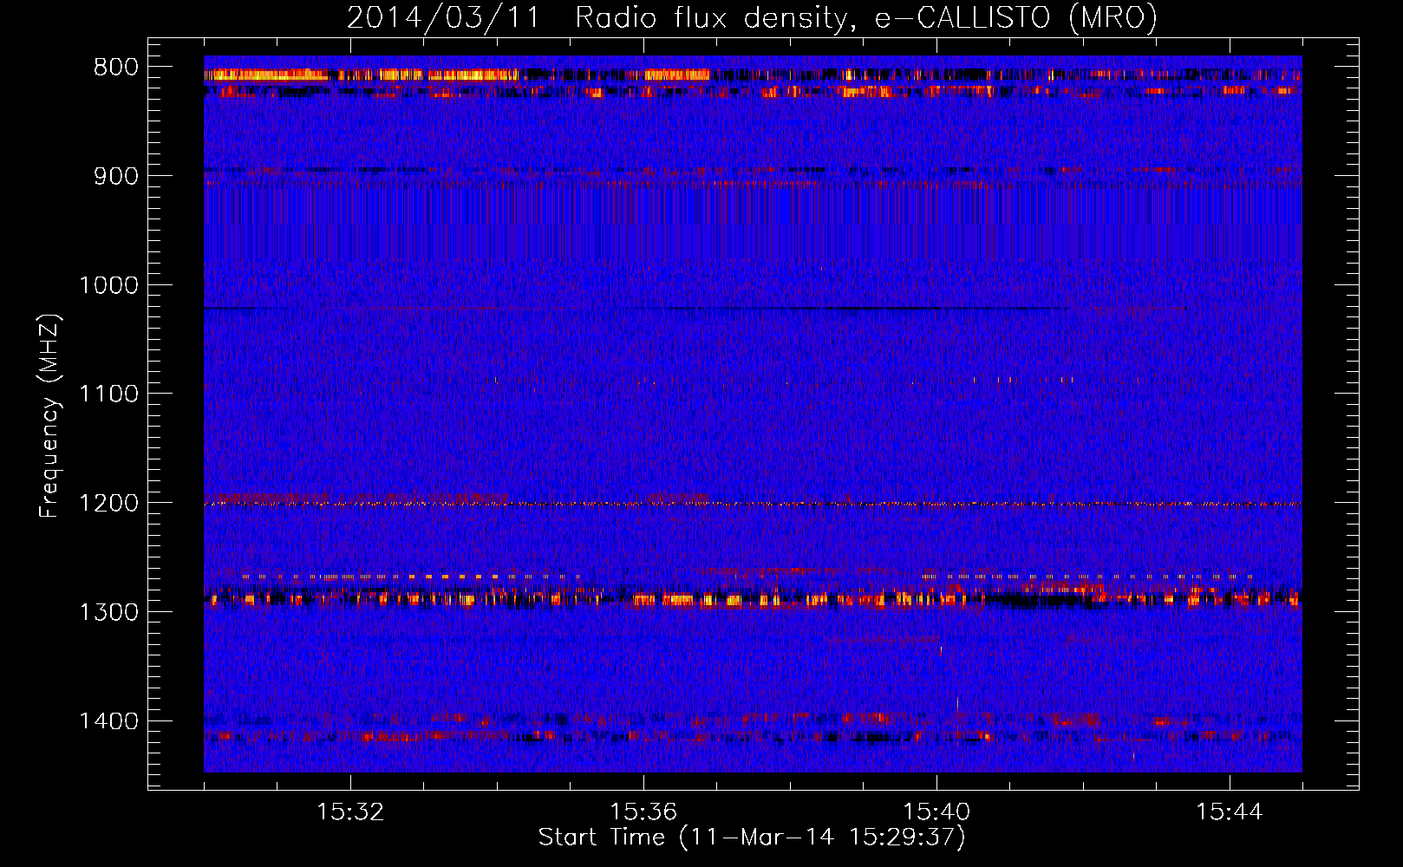Click the 15:36 time axis label
The image size is (1403, 867).
[x=643, y=812]
